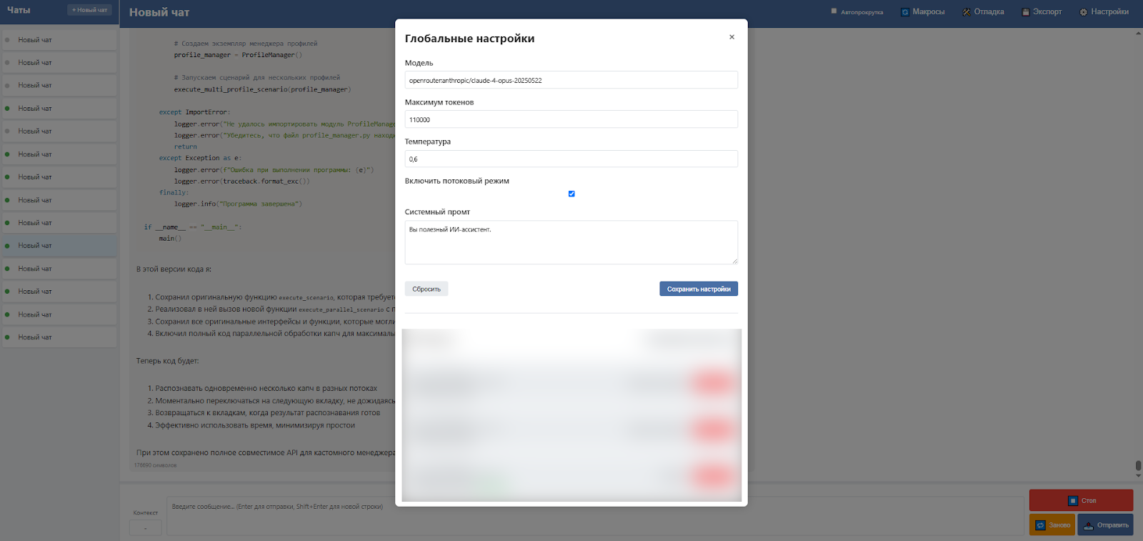
Task: Focus the Максимум токенов field showing 110000
Action: coord(571,119)
